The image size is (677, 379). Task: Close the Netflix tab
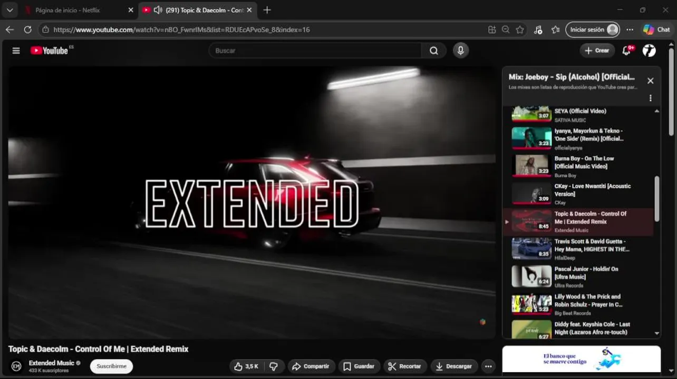pyautogui.click(x=131, y=10)
